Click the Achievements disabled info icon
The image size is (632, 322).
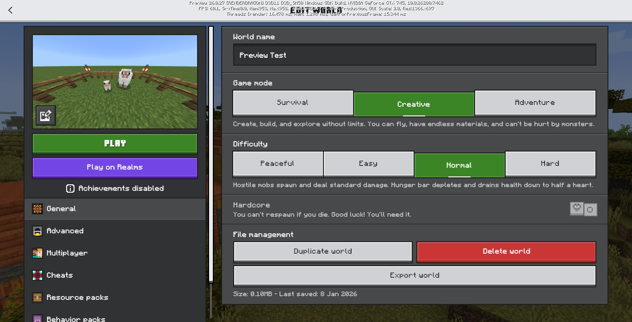(x=70, y=188)
